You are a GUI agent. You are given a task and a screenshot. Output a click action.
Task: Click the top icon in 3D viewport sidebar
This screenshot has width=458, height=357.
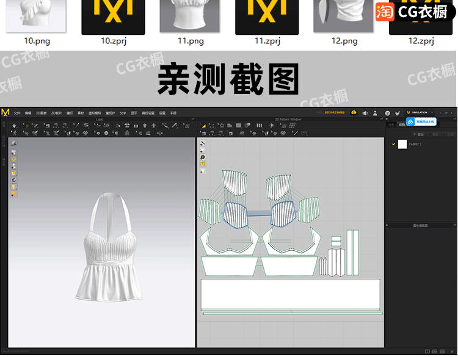click(x=13, y=143)
